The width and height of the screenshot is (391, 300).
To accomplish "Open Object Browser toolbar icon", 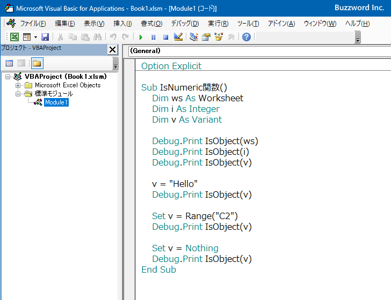I will pyautogui.click(x=219, y=37).
